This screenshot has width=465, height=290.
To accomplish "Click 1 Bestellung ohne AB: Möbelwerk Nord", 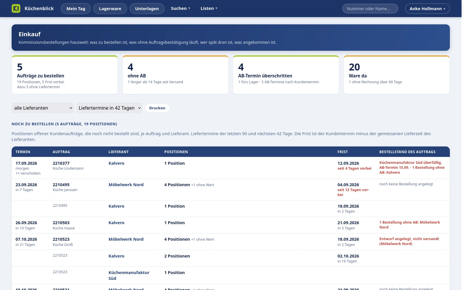I will (x=409, y=225).
